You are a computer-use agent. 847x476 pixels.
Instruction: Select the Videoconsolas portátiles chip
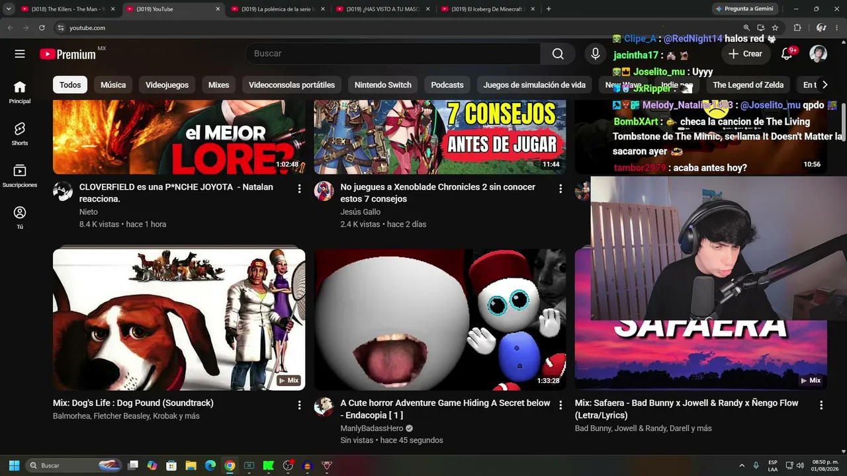(292, 85)
